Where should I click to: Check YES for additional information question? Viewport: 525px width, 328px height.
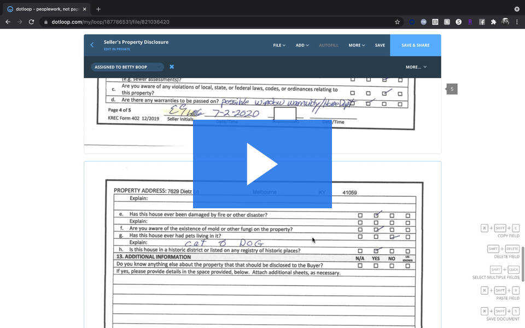click(x=376, y=266)
